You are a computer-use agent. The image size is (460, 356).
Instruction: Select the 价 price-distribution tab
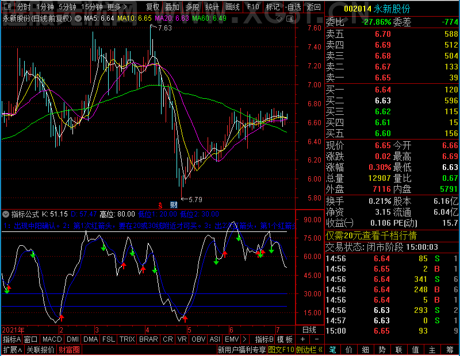click(349, 350)
